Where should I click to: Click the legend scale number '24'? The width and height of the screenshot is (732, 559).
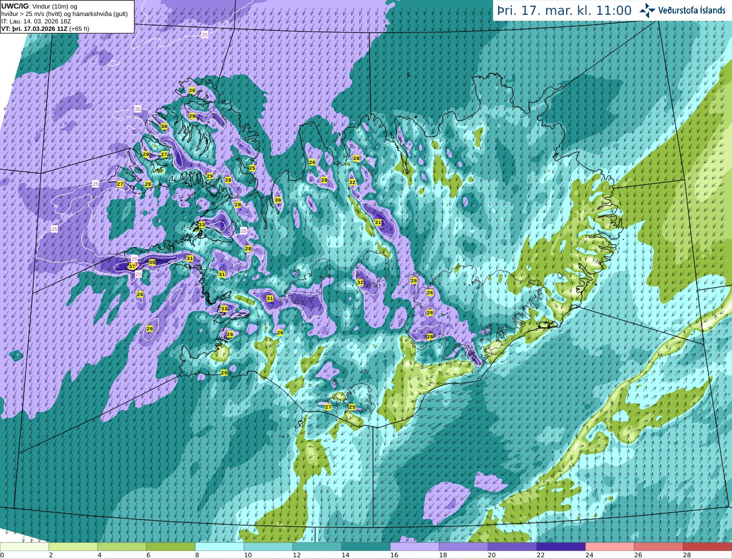click(x=589, y=555)
